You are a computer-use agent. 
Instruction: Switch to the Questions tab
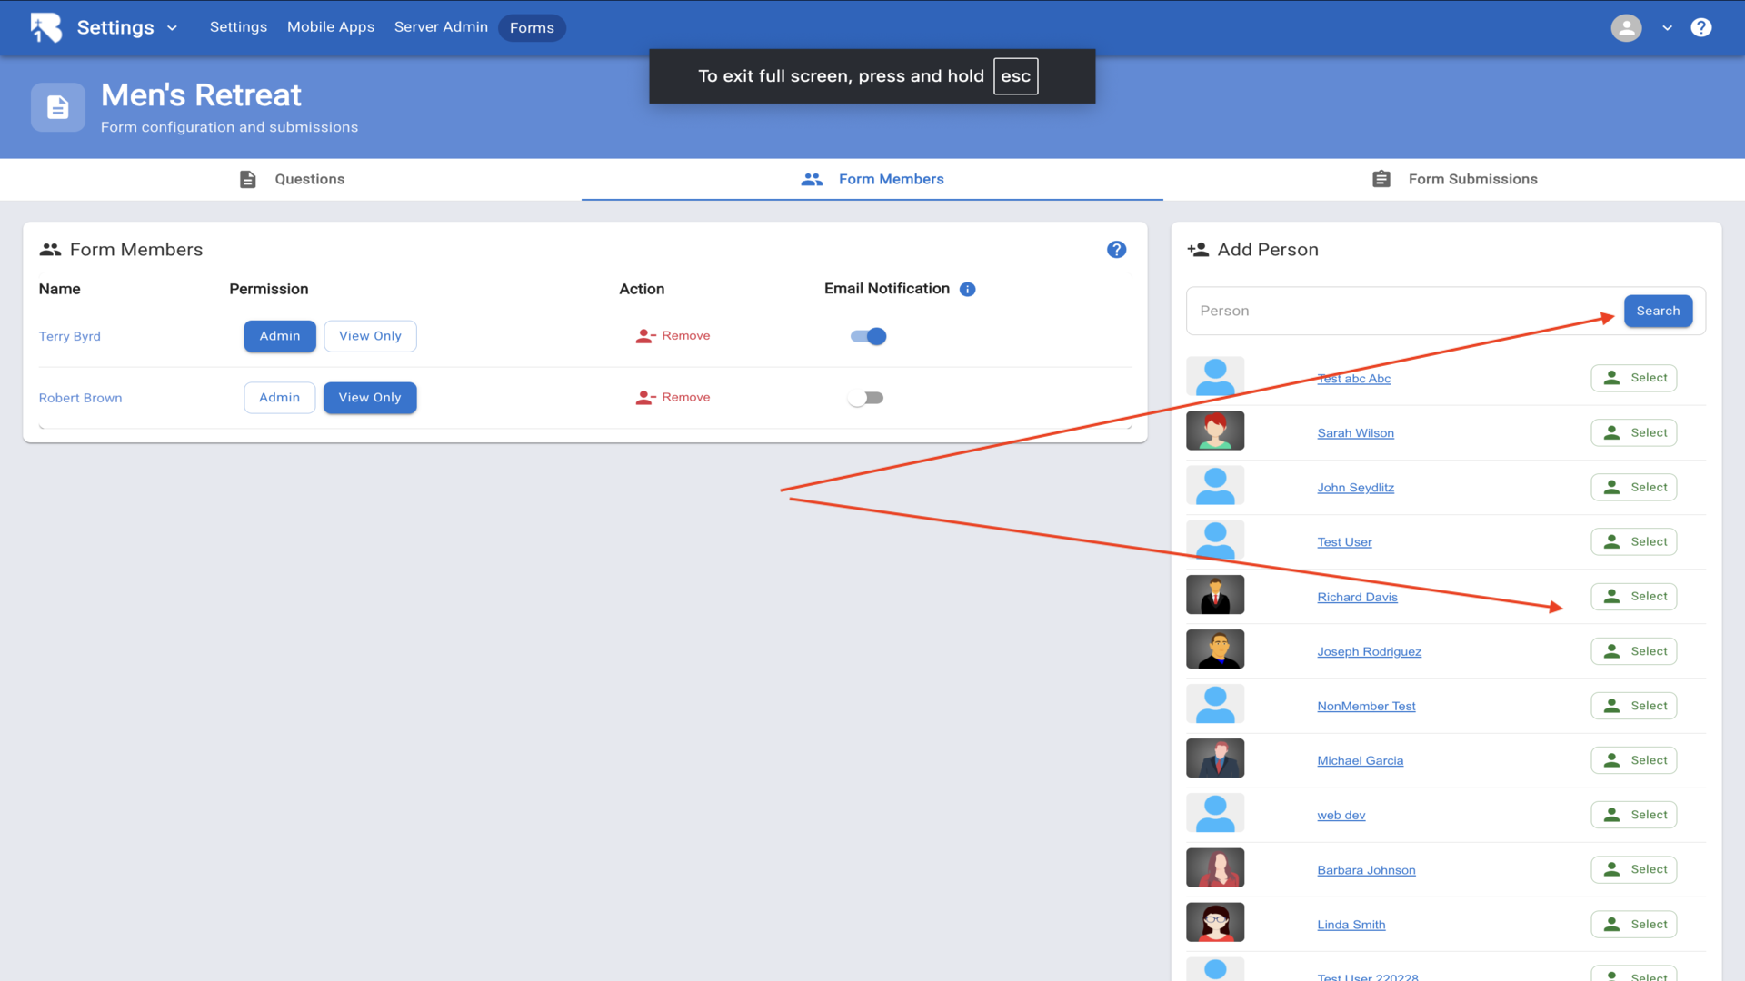[292, 179]
